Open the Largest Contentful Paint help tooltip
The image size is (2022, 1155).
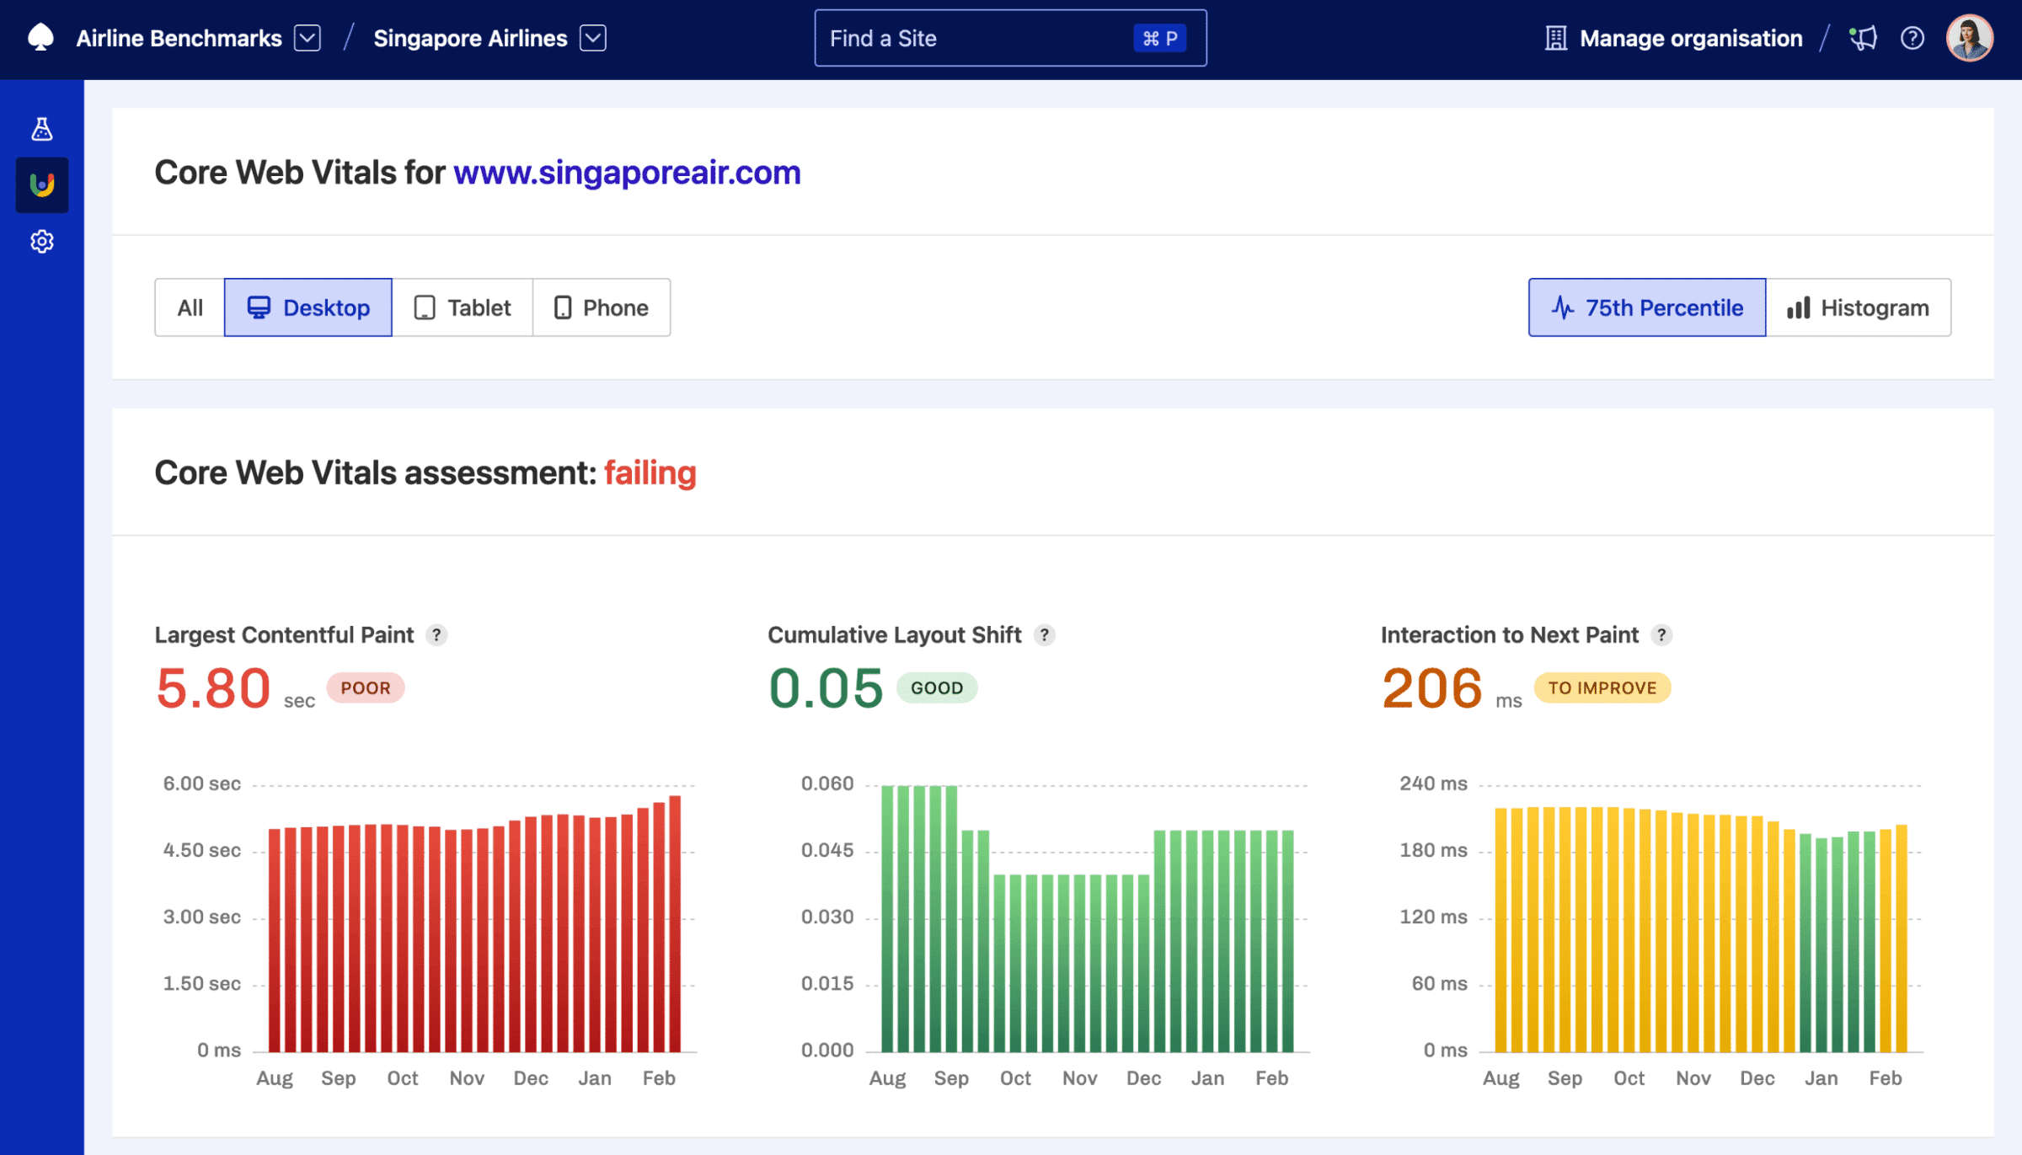pyautogui.click(x=437, y=634)
